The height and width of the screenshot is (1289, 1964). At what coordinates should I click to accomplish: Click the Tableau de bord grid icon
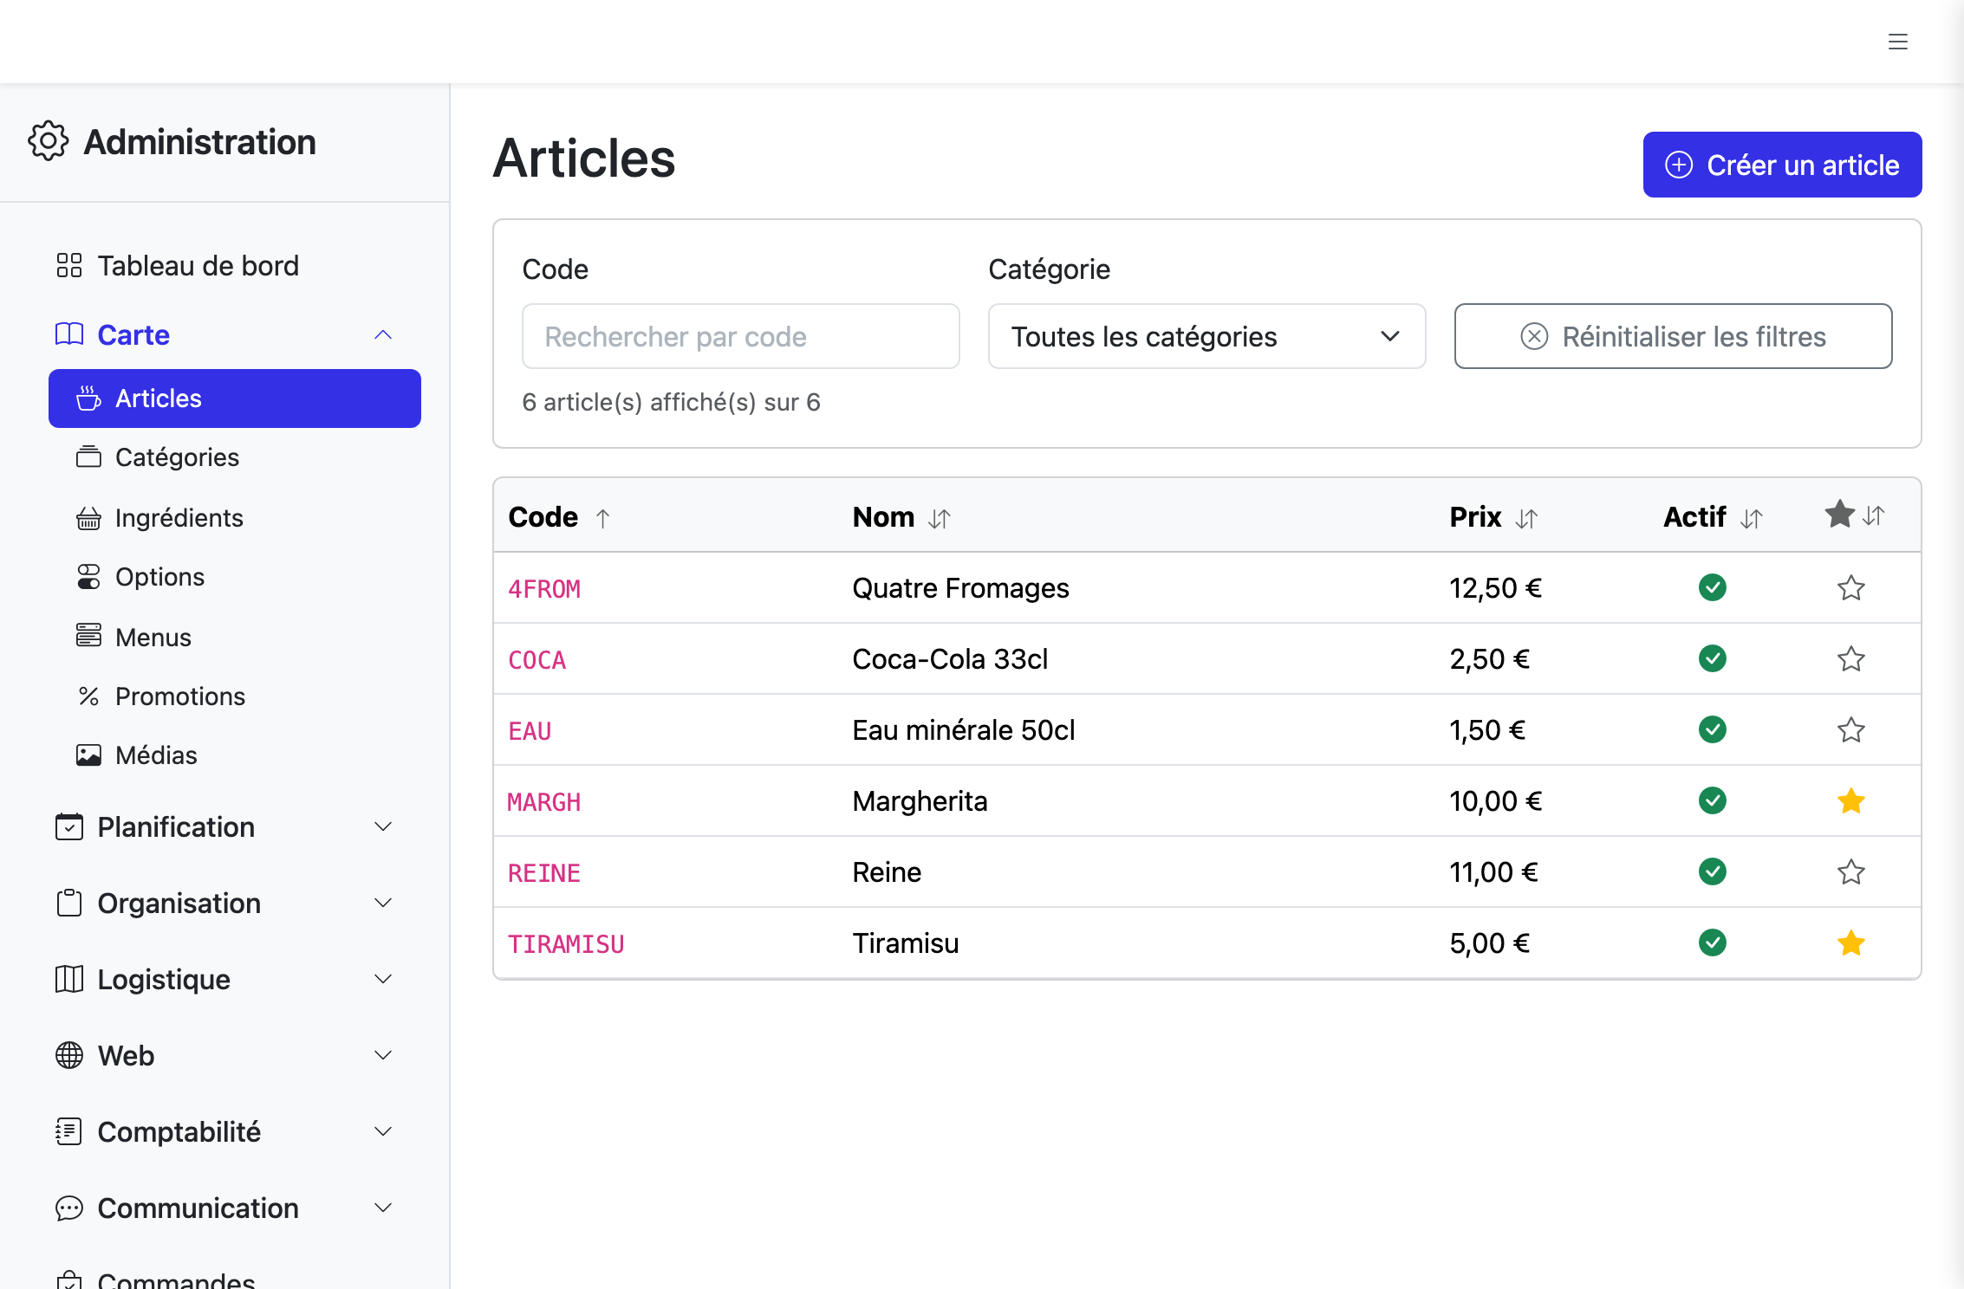[69, 265]
